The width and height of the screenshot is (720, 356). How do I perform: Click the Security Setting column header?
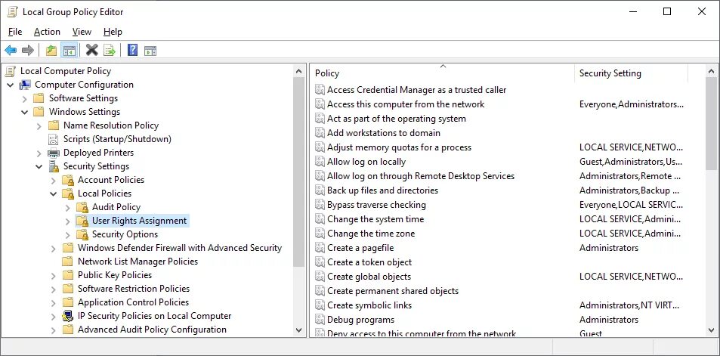click(630, 73)
